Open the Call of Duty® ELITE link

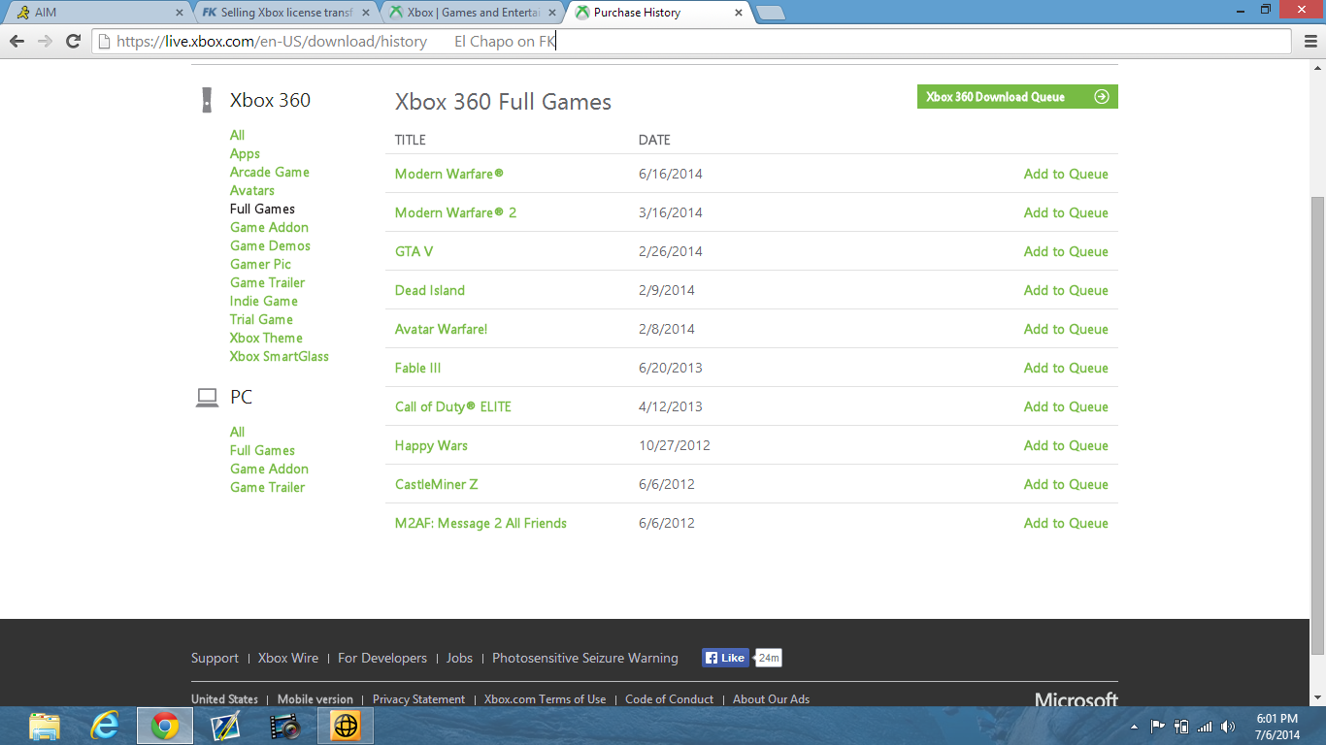(452, 406)
